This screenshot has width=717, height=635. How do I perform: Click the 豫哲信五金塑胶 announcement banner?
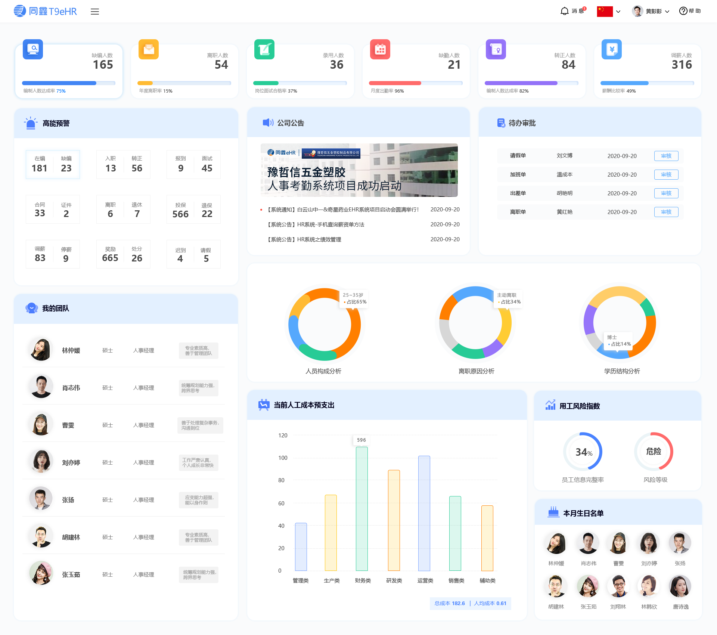pyautogui.click(x=359, y=170)
